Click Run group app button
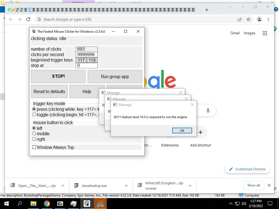 click(115, 76)
